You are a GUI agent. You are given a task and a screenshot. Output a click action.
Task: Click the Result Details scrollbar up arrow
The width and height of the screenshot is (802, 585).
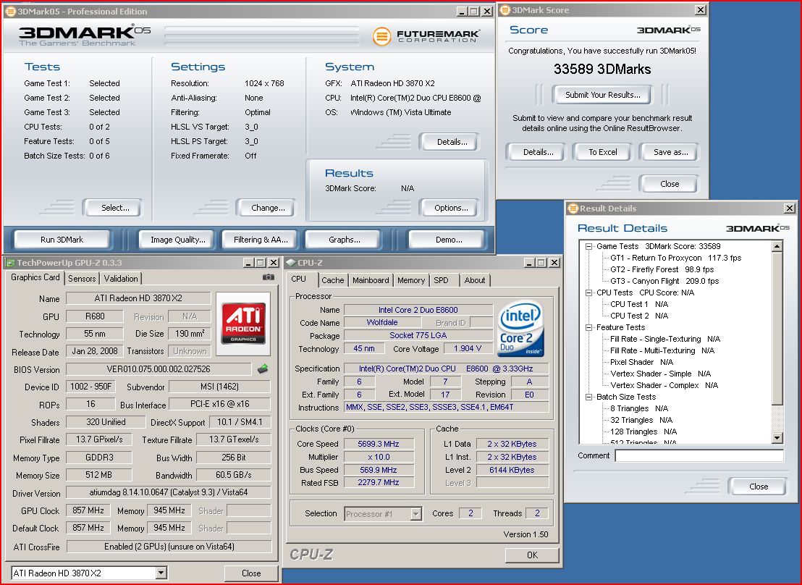pos(777,247)
